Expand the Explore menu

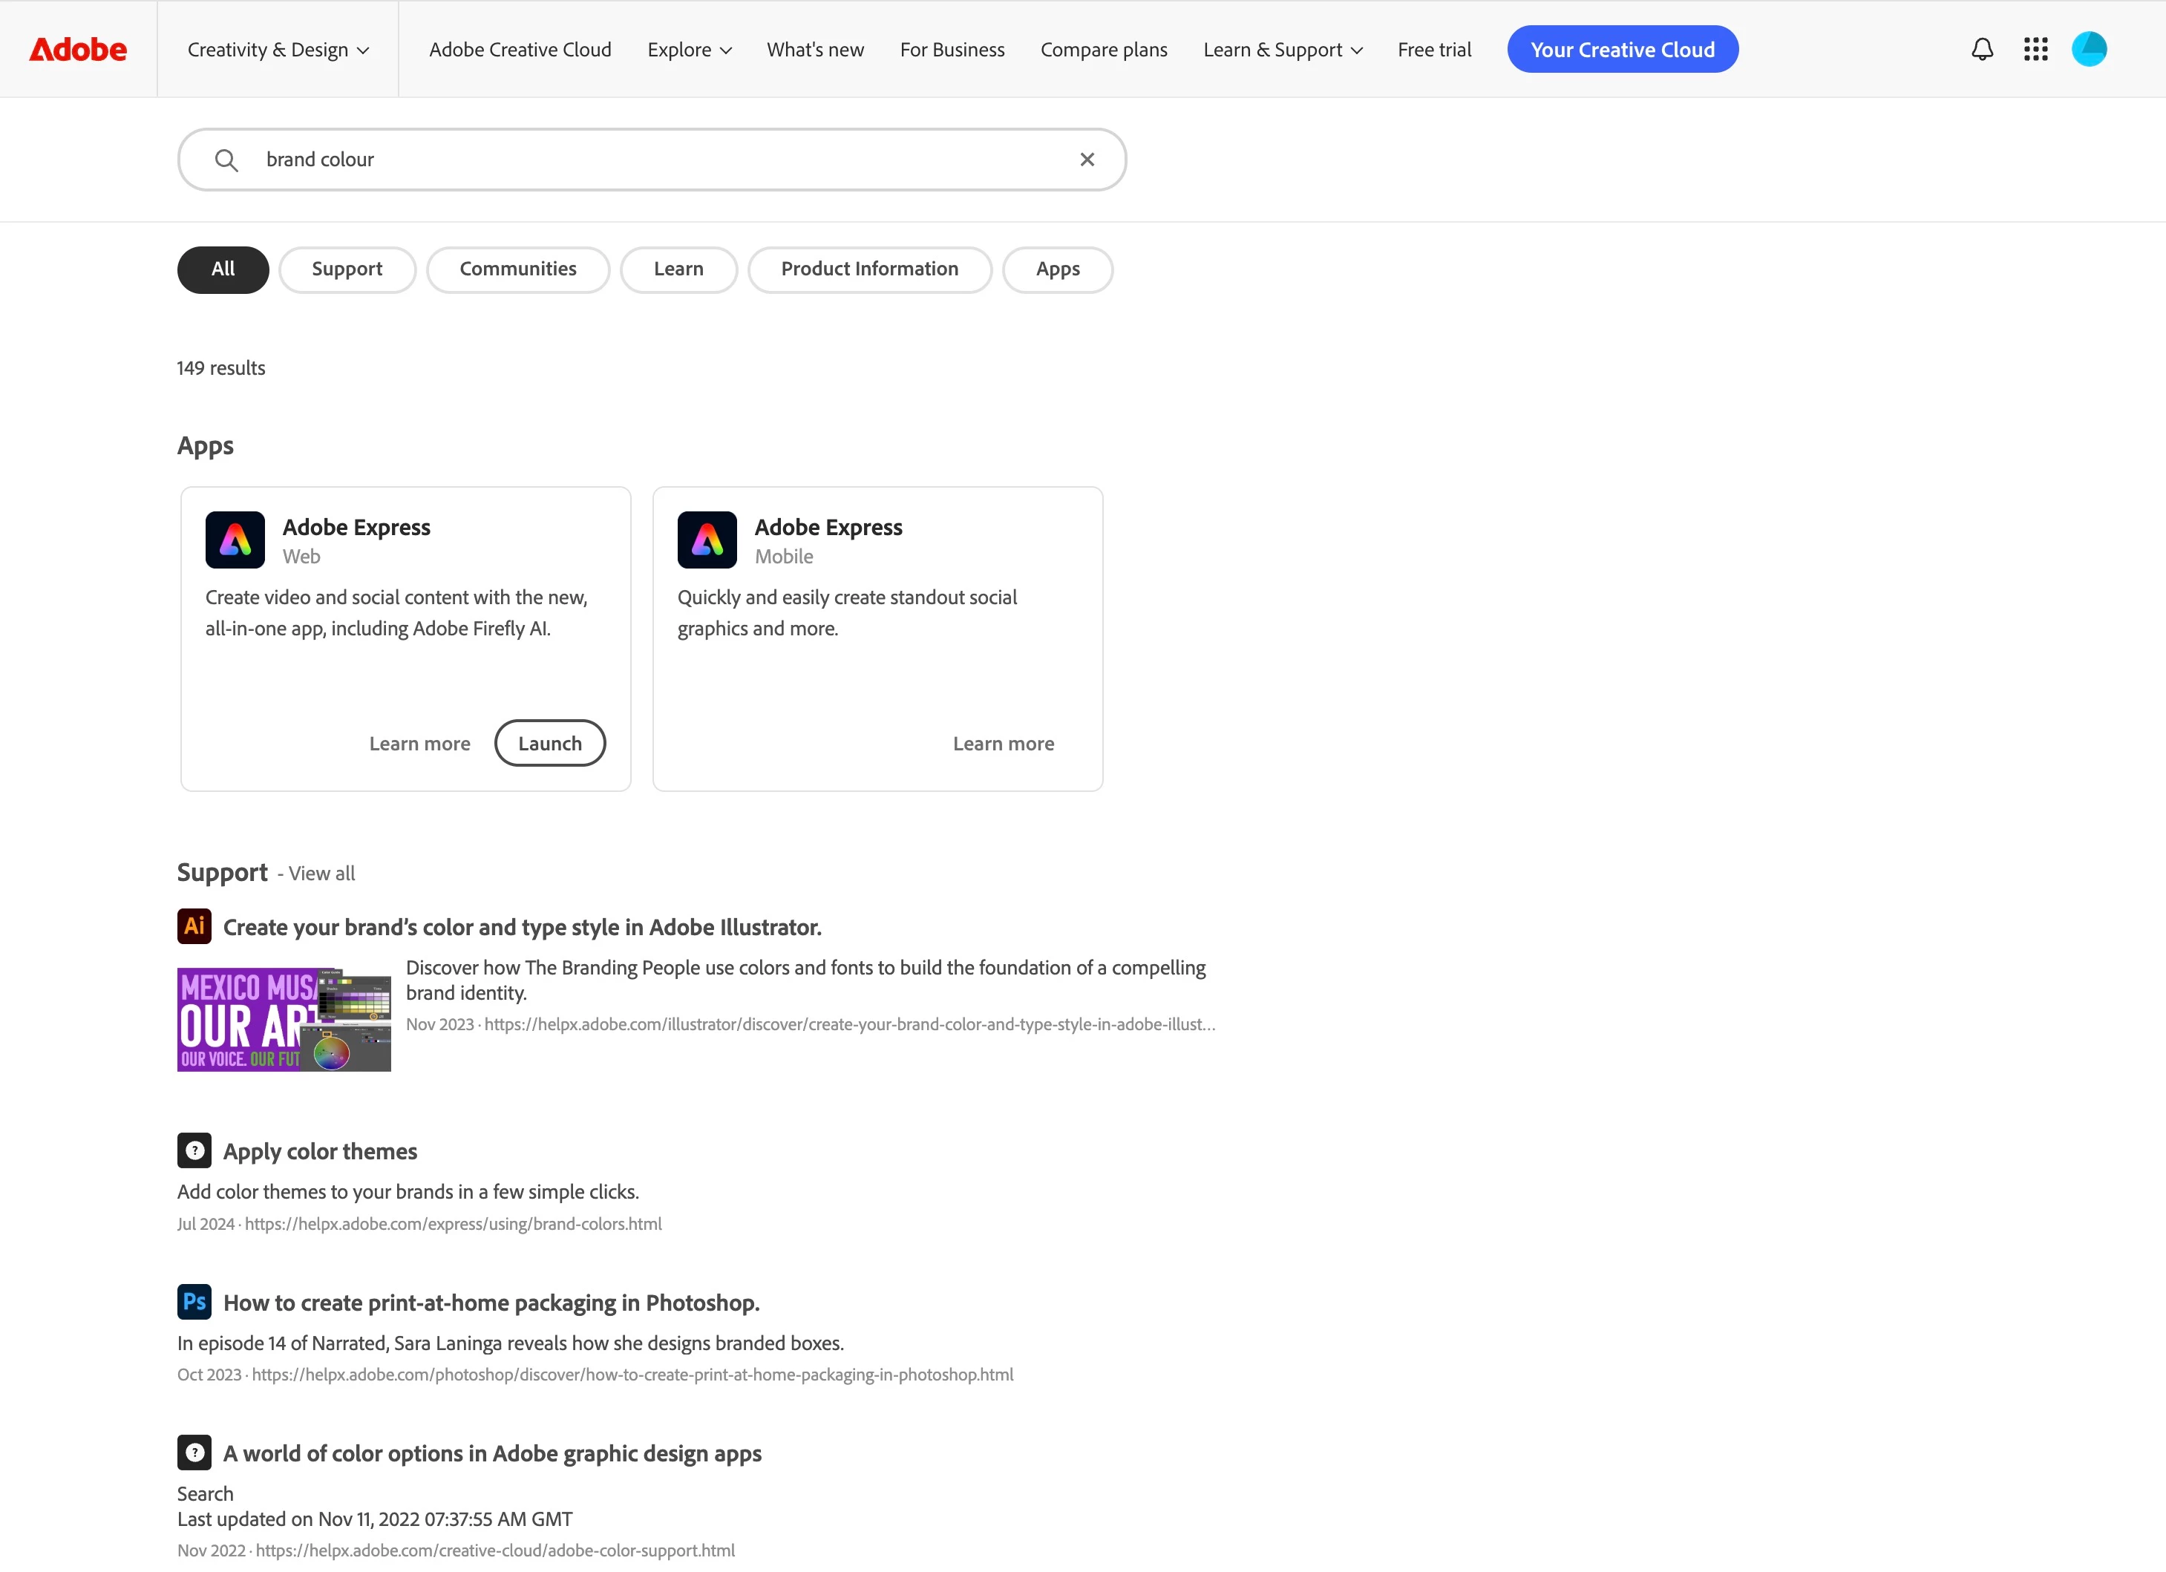[x=690, y=50]
